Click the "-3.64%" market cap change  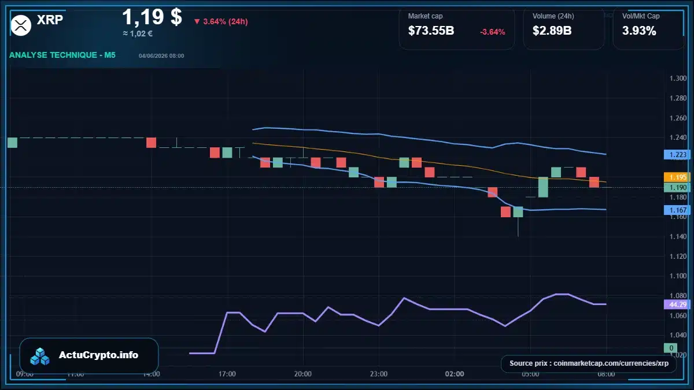coord(493,32)
